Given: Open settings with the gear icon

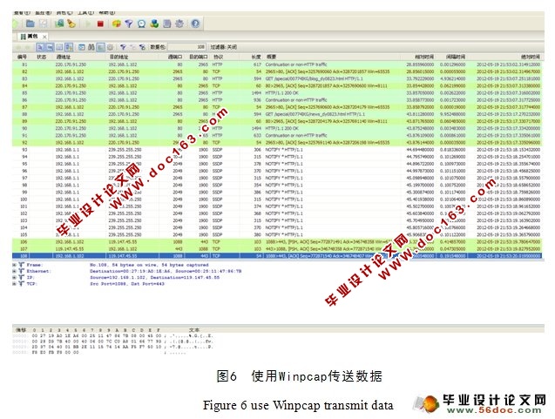Looking at the screenshot, I should [179, 24].
